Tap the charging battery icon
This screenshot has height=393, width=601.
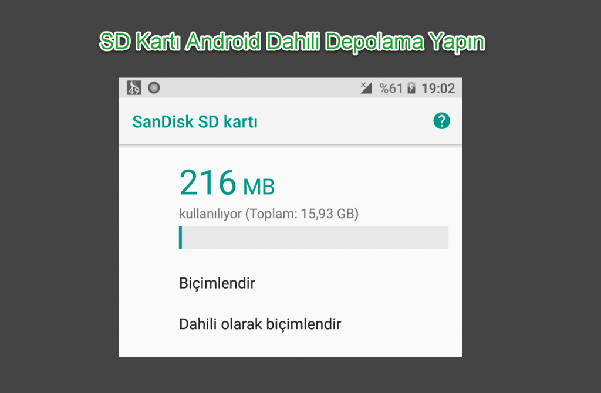(411, 88)
